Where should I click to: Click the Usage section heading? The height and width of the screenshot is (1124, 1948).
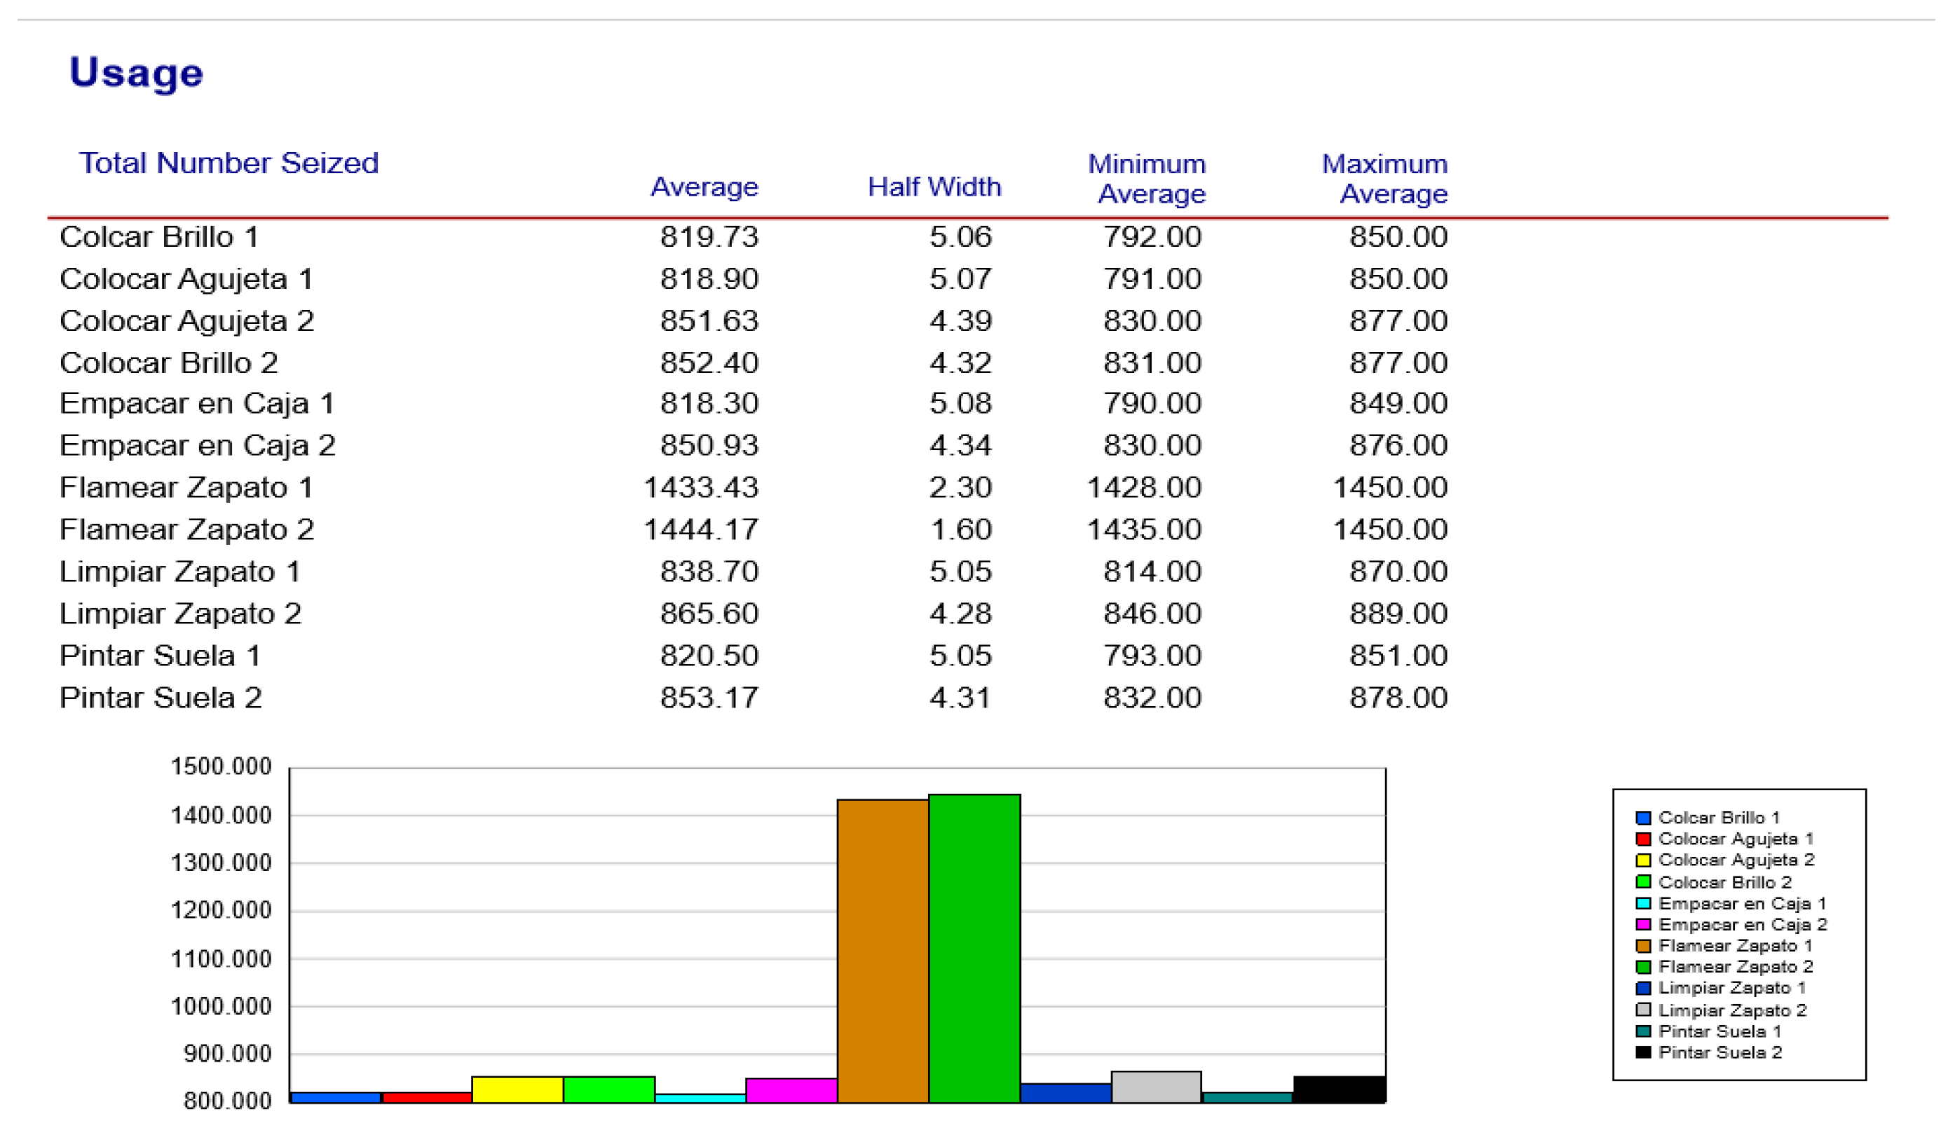coord(137,74)
